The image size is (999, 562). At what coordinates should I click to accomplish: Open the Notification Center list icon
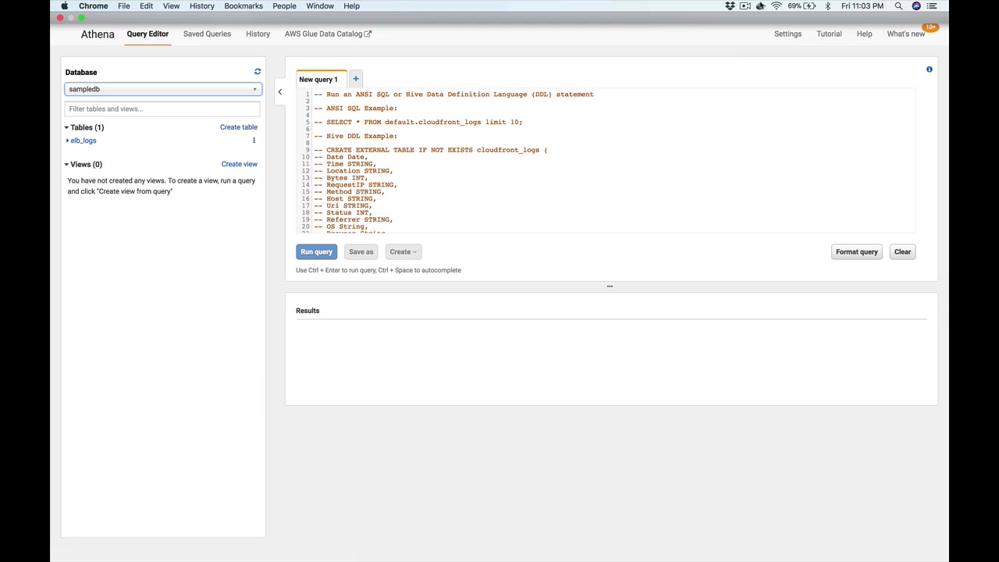(x=932, y=6)
